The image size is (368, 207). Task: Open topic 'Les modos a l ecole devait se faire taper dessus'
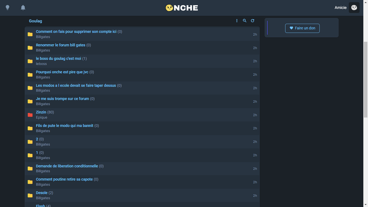[x=76, y=86]
